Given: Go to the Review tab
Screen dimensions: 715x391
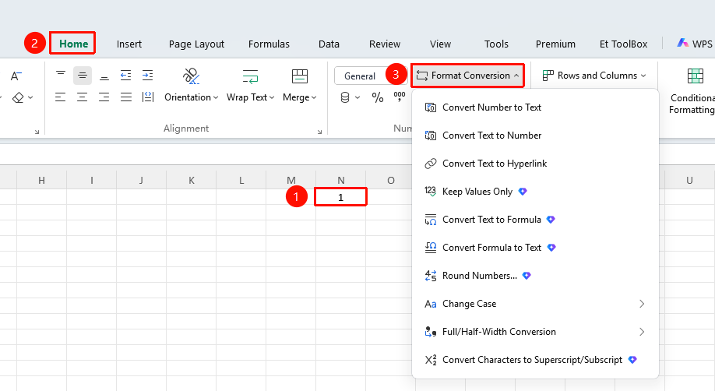Looking at the screenshot, I should pos(385,44).
